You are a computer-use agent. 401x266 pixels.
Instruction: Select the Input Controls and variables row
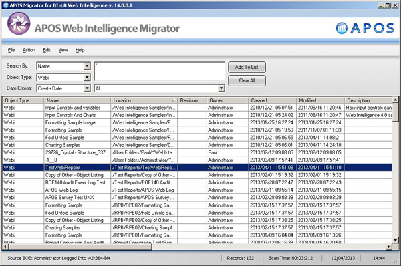[197, 108]
